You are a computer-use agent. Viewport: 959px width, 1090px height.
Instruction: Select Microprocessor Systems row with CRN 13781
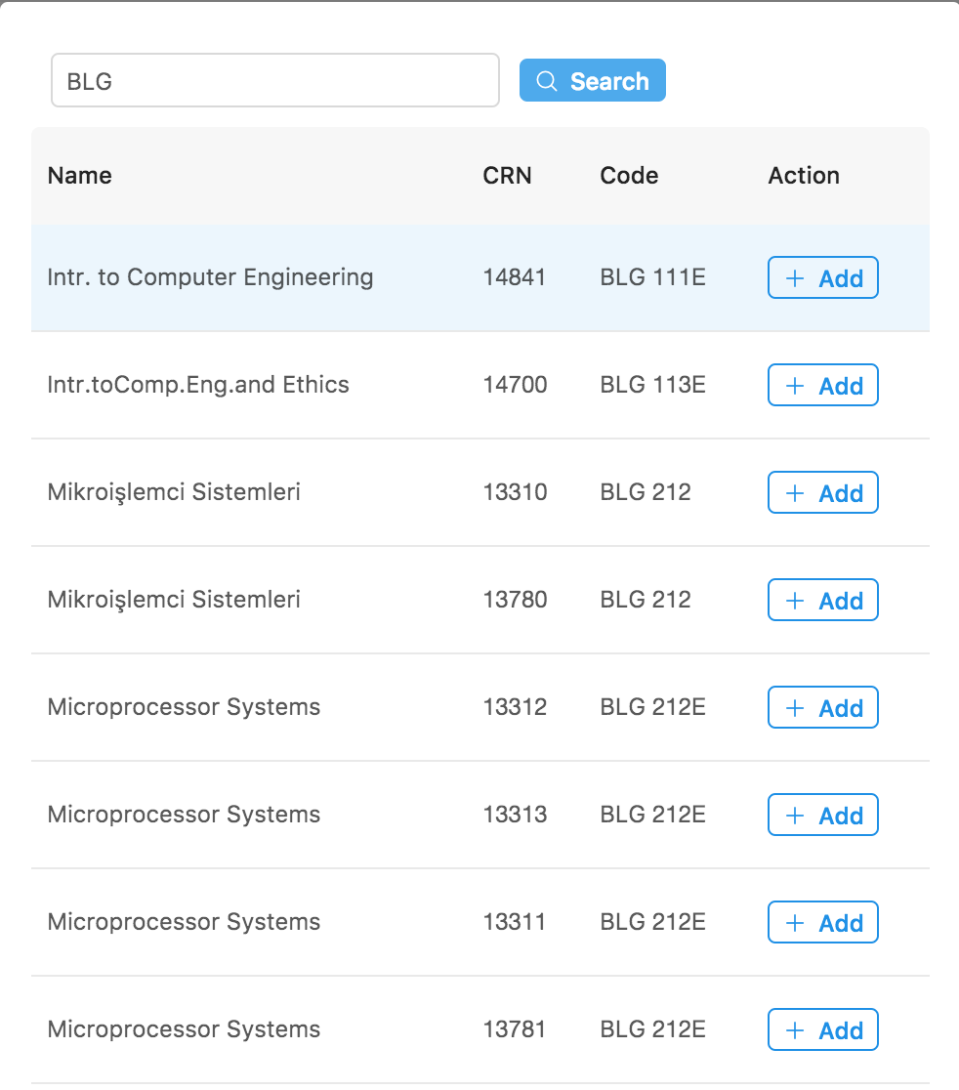[x=480, y=1029]
